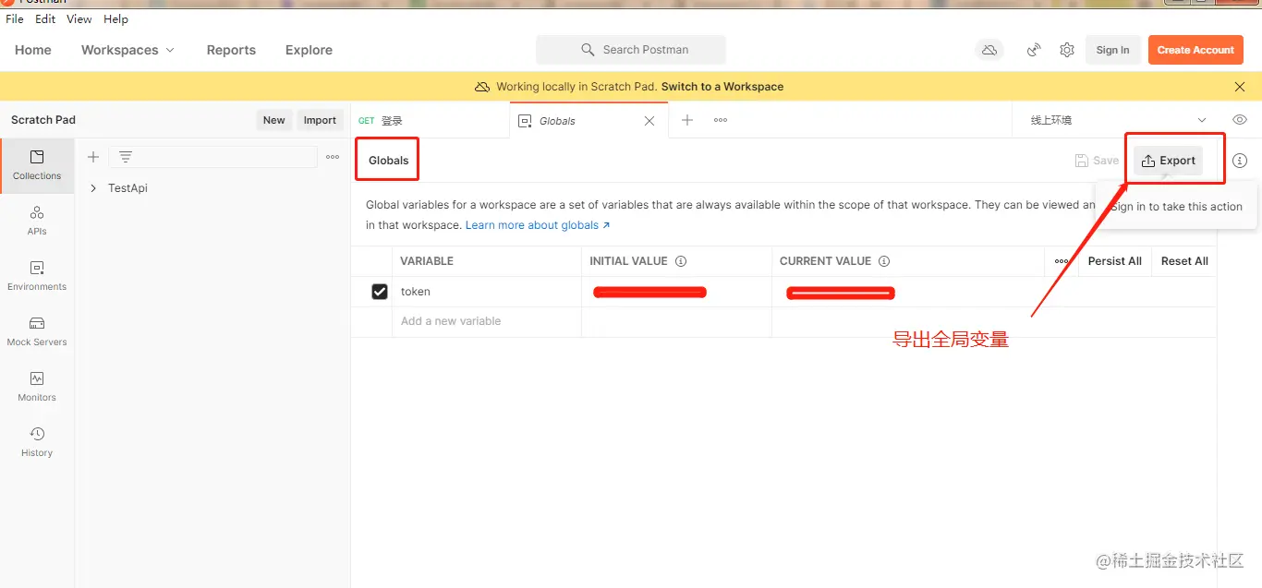
Task: Click the Create Account button
Action: coord(1195,50)
